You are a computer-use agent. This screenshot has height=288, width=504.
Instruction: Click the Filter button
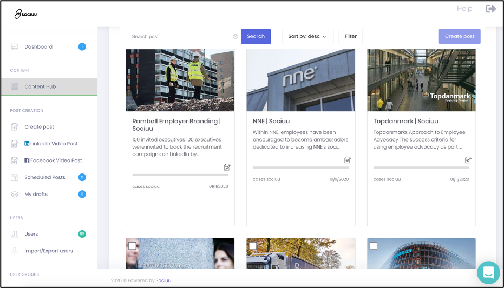click(350, 37)
